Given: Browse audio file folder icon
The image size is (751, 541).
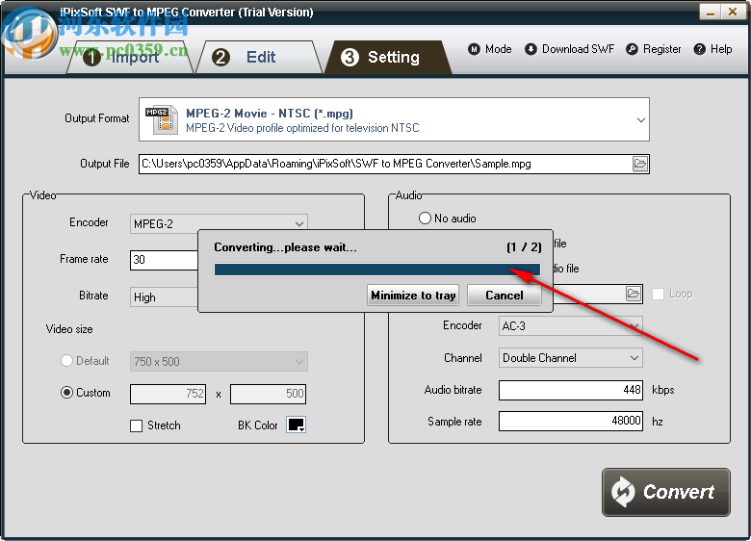Looking at the screenshot, I should tap(634, 294).
